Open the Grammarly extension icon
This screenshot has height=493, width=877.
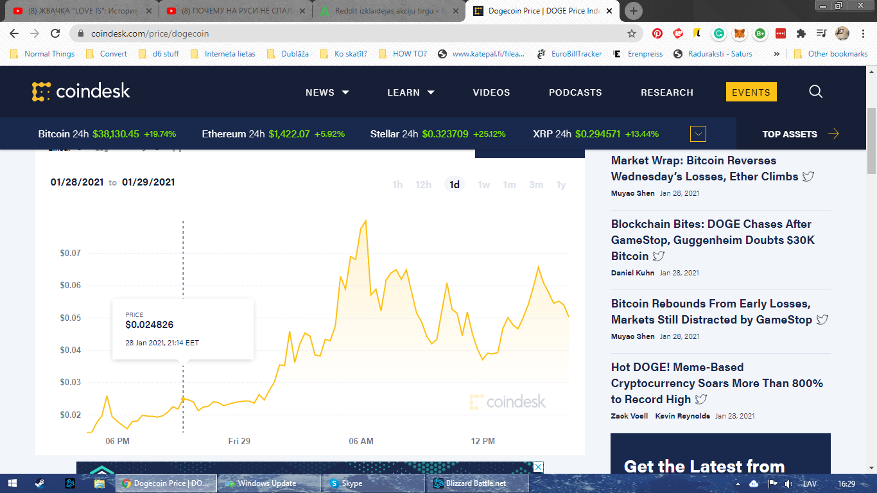pos(719,33)
